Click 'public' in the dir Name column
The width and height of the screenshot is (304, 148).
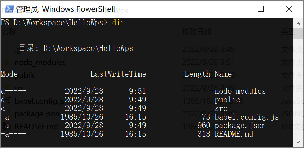[x=228, y=100]
